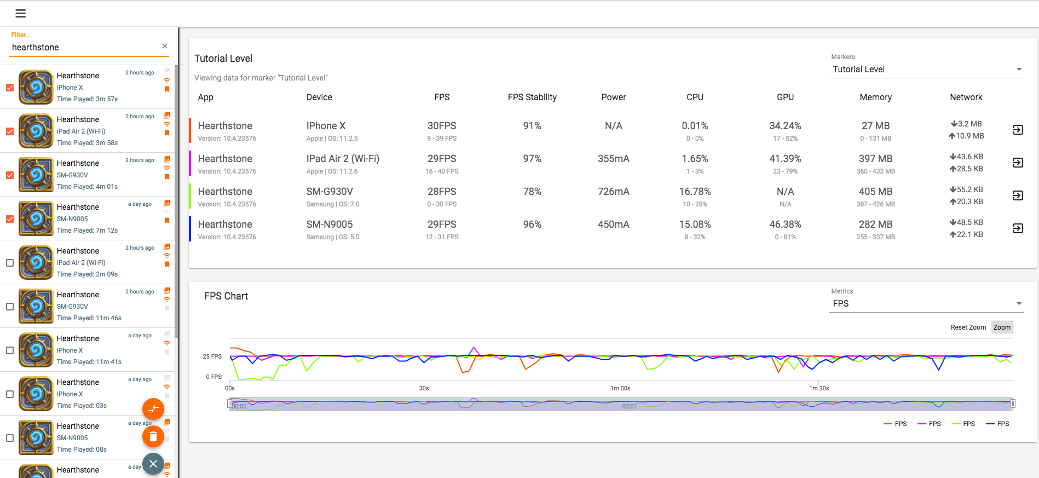Click the Memory column header
Image resolution: width=1039 pixels, height=478 pixels.
pos(875,97)
